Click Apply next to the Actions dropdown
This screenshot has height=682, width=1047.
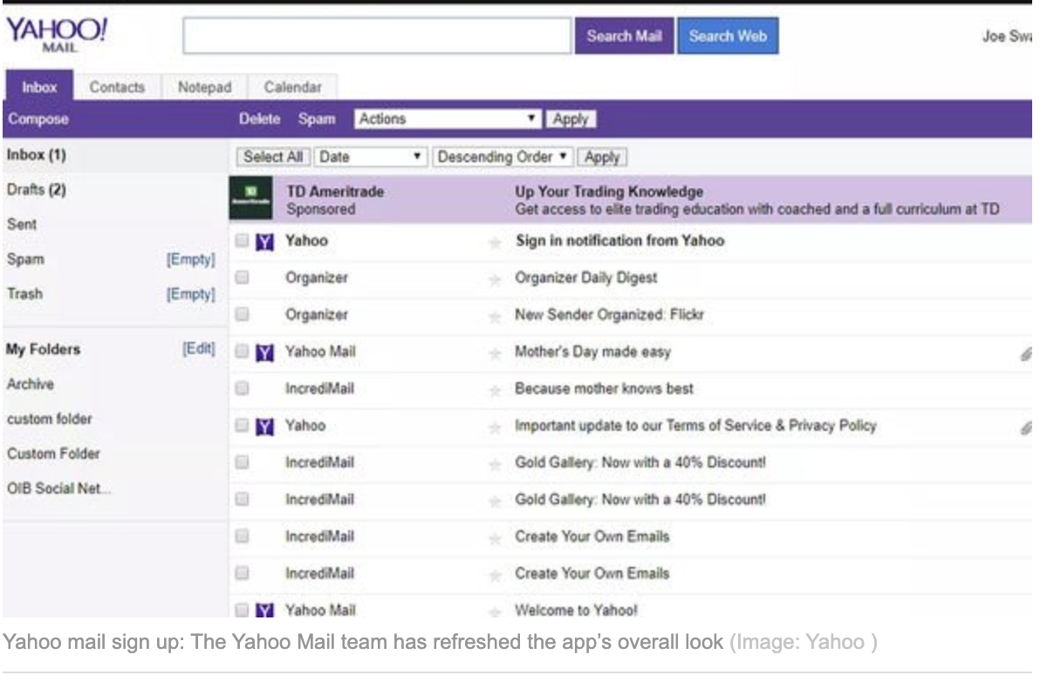571,119
